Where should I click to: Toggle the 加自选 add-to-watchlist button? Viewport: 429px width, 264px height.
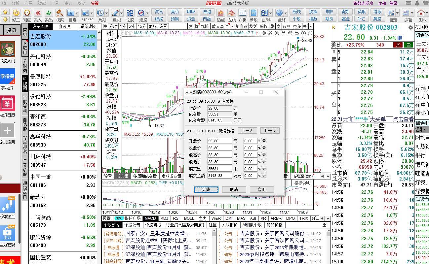tap(241, 26)
